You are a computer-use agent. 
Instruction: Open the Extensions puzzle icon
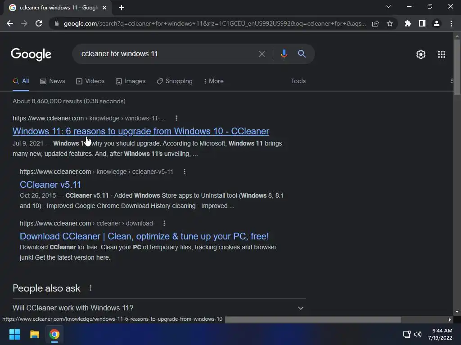[x=407, y=23]
